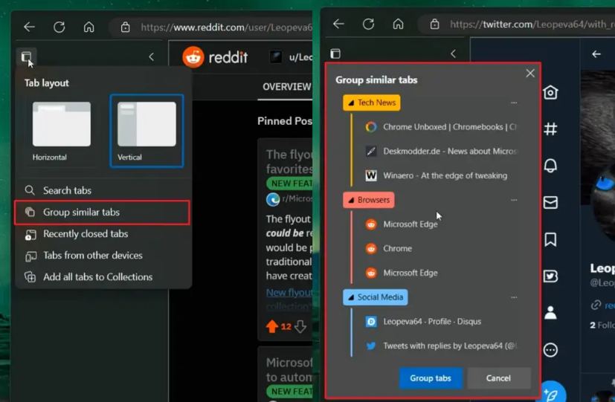Open Twitter Notifications bell
This screenshot has width=615, height=402.
point(551,166)
